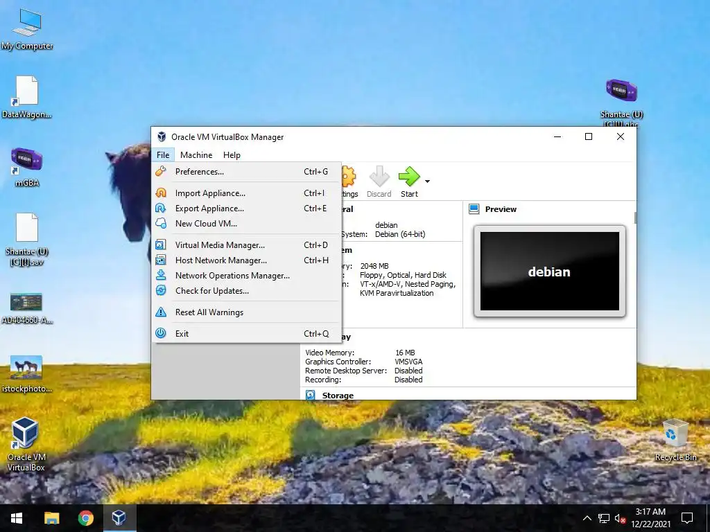The height and width of the screenshot is (532, 710).
Task: Click the Reset All Warnings triangle icon
Action: pyautogui.click(x=161, y=312)
